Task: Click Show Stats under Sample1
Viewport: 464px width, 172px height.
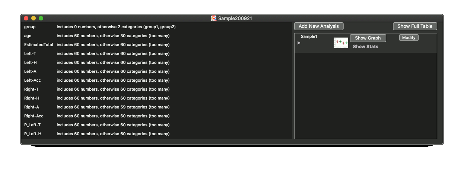Action: (x=365, y=47)
